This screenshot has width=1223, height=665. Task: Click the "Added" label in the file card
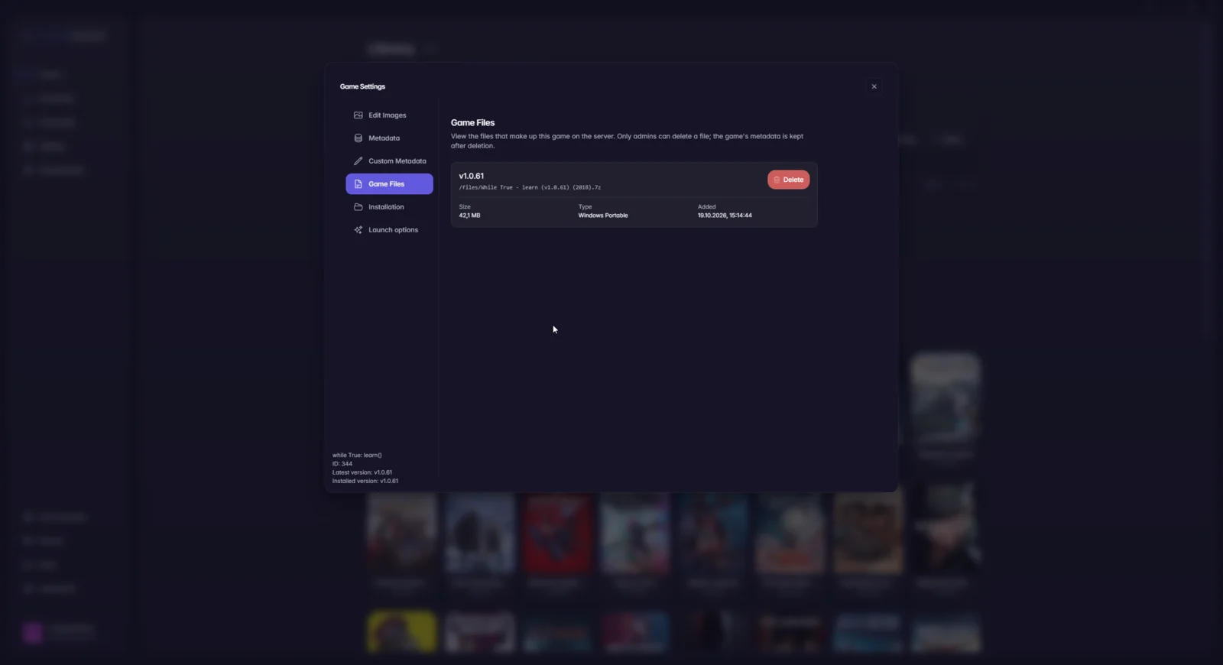706,207
